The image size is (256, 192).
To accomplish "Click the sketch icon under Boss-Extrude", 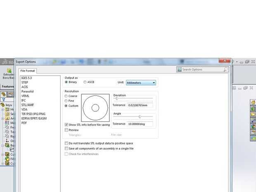I will [x=12, y=149].
